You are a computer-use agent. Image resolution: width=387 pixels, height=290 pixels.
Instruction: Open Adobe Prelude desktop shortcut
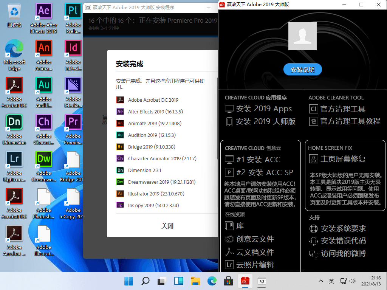coord(73,18)
